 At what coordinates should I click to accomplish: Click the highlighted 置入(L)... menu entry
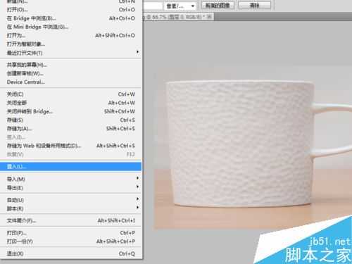(x=70, y=167)
